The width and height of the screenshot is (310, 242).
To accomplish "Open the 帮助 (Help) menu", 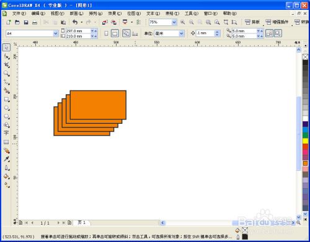I will tap(230, 14).
